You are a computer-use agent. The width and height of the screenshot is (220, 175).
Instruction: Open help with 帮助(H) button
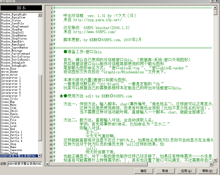208,171
